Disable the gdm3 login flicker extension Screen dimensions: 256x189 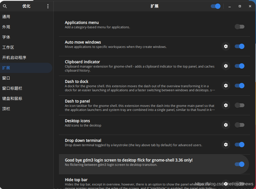click(x=239, y=164)
